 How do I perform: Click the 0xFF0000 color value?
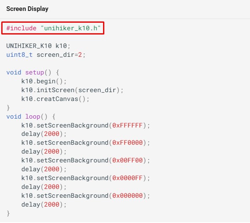(x=128, y=143)
